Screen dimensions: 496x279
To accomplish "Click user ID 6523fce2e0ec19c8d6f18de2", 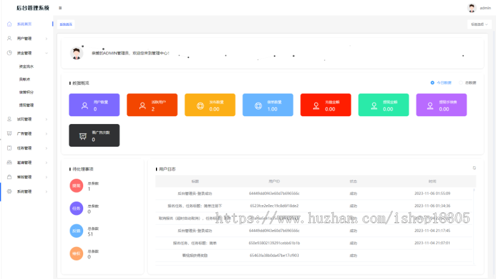I will [274, 206].
